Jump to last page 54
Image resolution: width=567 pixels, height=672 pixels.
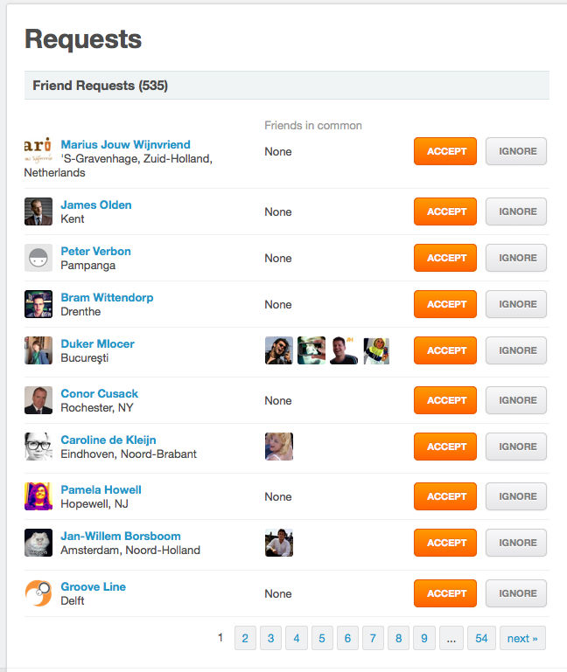481,639
